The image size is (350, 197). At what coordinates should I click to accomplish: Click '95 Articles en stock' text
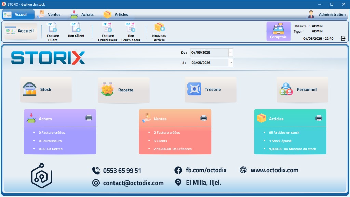[284, 132]
